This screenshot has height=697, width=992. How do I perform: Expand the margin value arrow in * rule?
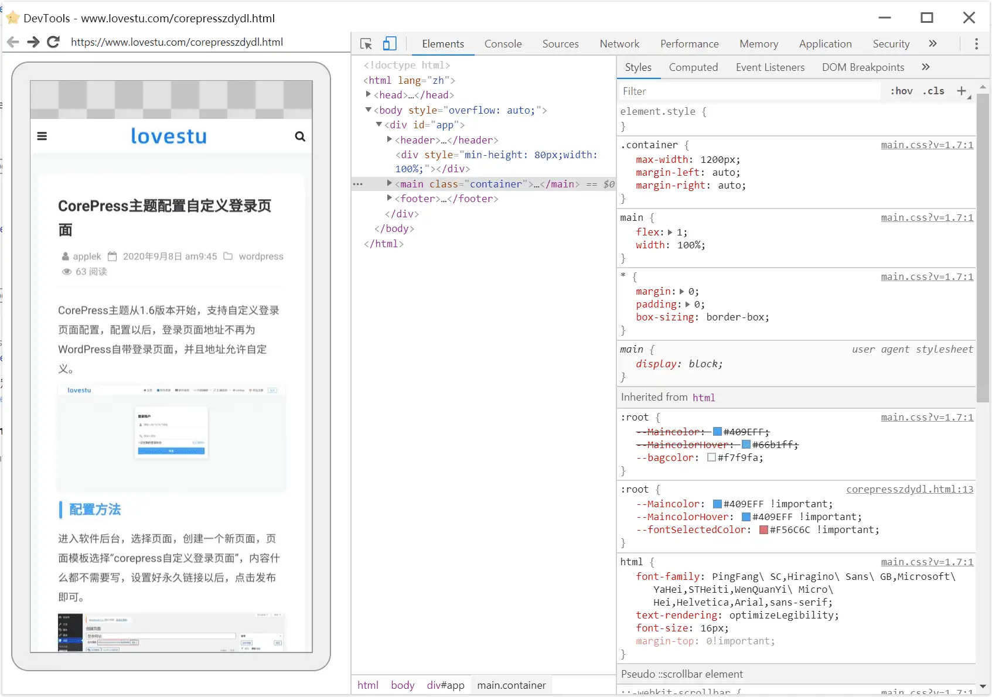point(683,291)
